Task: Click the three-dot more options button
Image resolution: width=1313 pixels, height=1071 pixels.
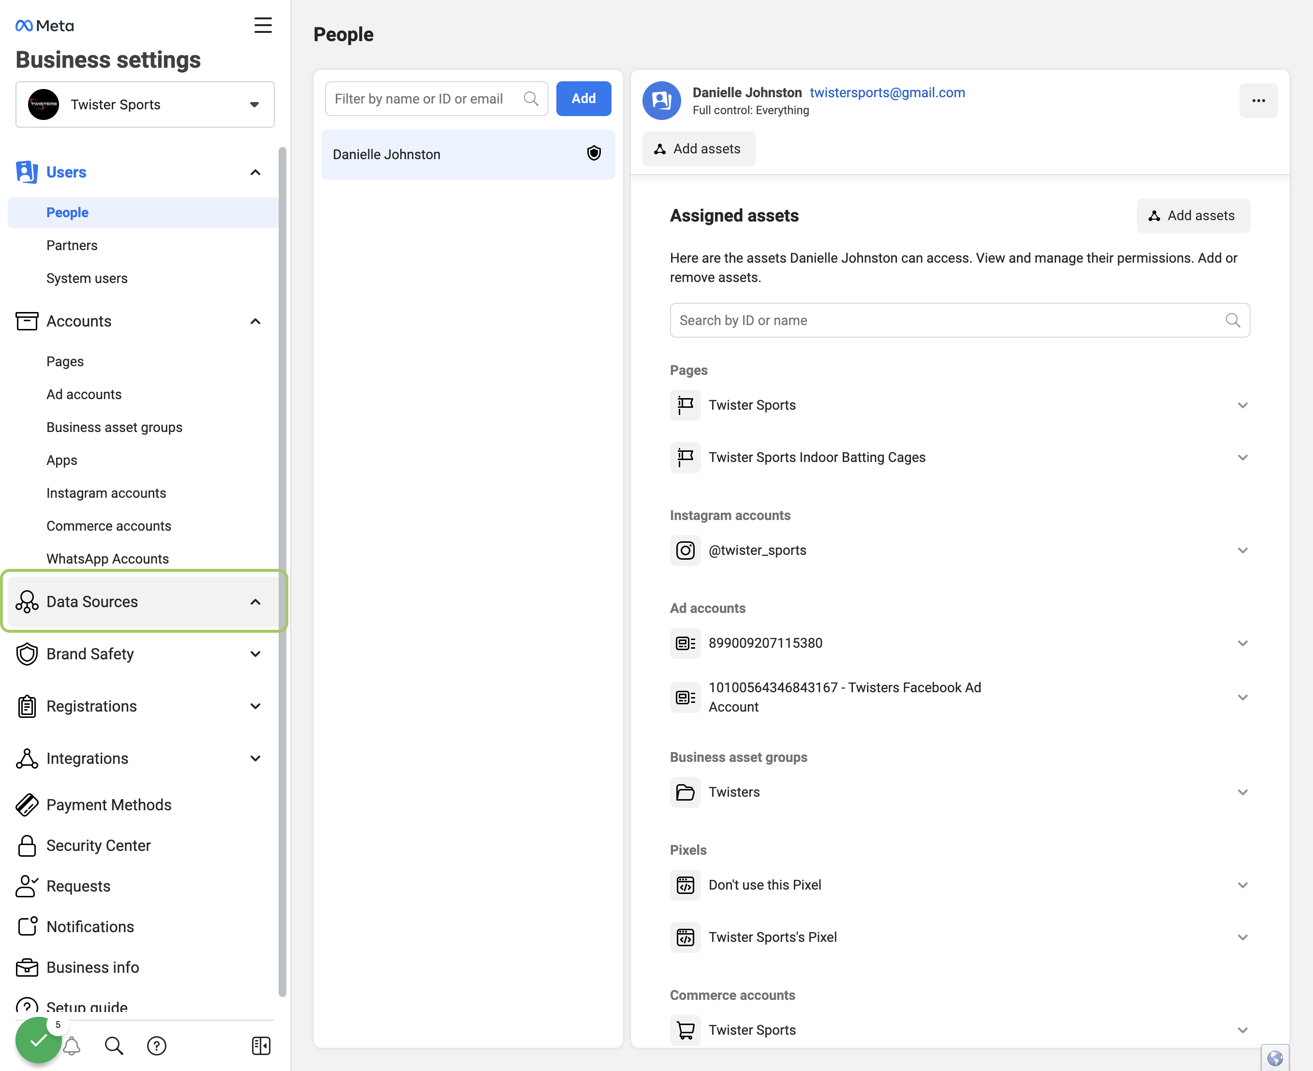Action: point(1258,101)
